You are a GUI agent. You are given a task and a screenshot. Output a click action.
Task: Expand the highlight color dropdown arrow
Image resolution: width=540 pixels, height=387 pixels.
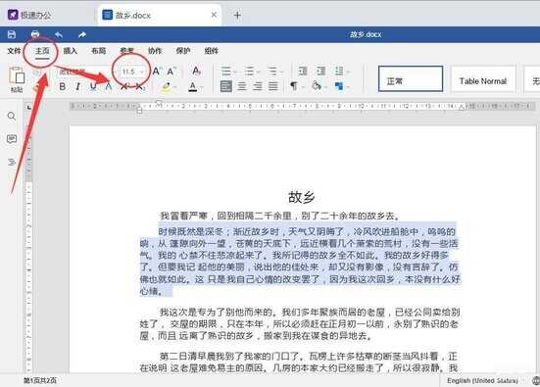[x=175, y=87]
